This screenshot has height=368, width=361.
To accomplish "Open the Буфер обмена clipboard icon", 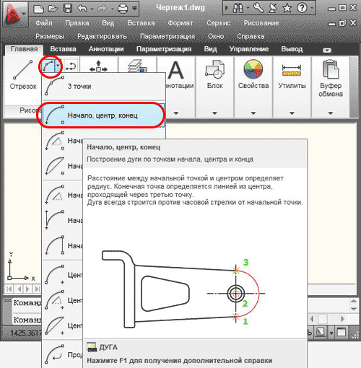I will 331,69.
